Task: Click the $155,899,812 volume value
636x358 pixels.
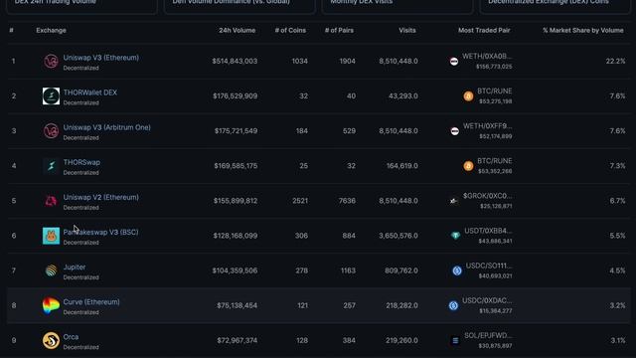Action: [x=236, y=201]
